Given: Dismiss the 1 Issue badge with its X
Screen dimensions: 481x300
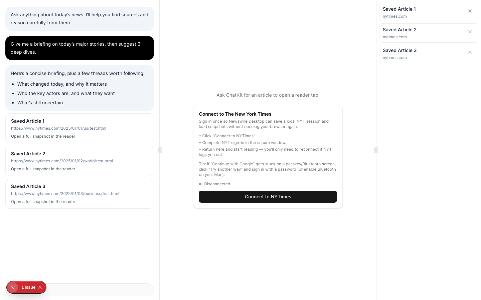Looking at the screenshot, I should coord(40,287).
